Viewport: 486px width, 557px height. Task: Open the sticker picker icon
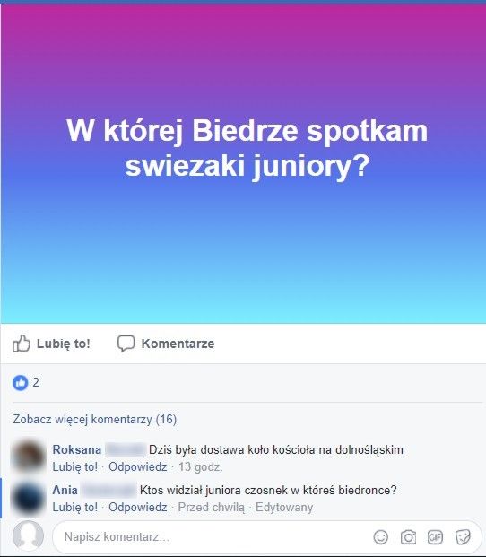tap(463, 537)
